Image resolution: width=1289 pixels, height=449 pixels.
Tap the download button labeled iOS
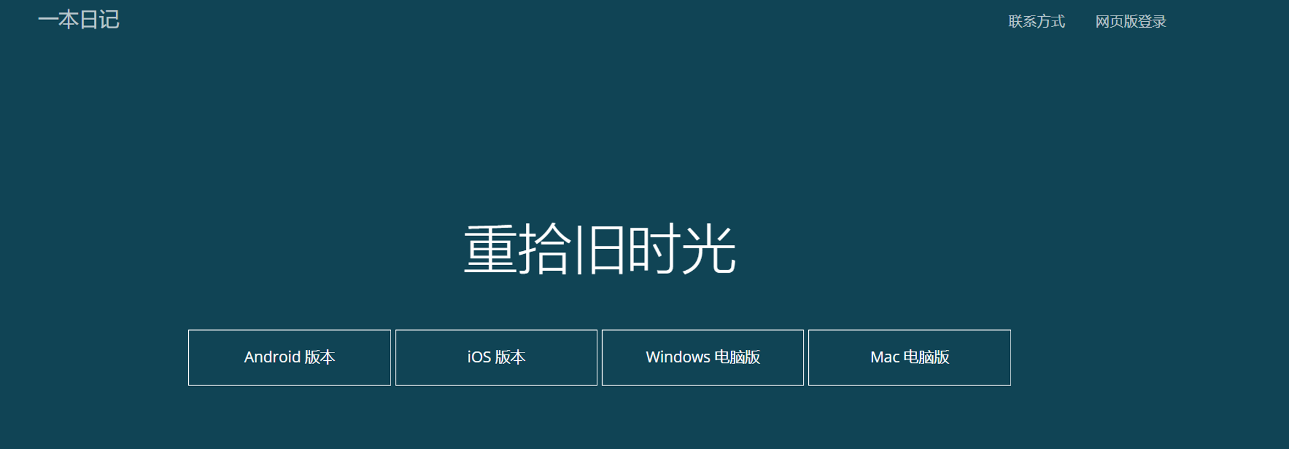(x=496, y=358)
